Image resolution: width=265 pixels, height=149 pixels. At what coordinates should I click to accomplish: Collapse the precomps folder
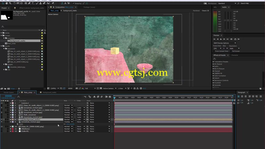coord(4,38)
